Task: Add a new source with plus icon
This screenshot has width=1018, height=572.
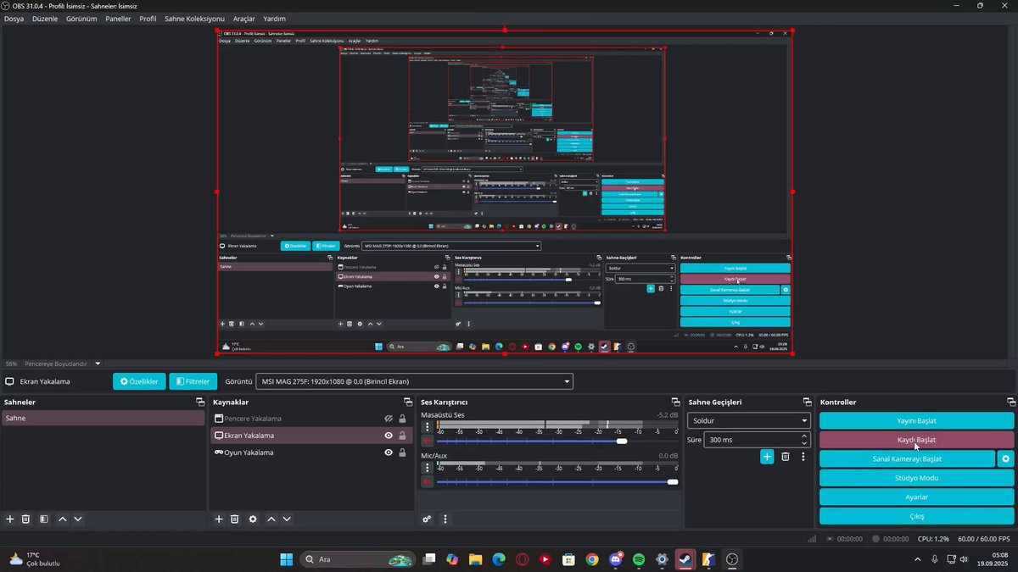Action: click(x=219, y=519)
